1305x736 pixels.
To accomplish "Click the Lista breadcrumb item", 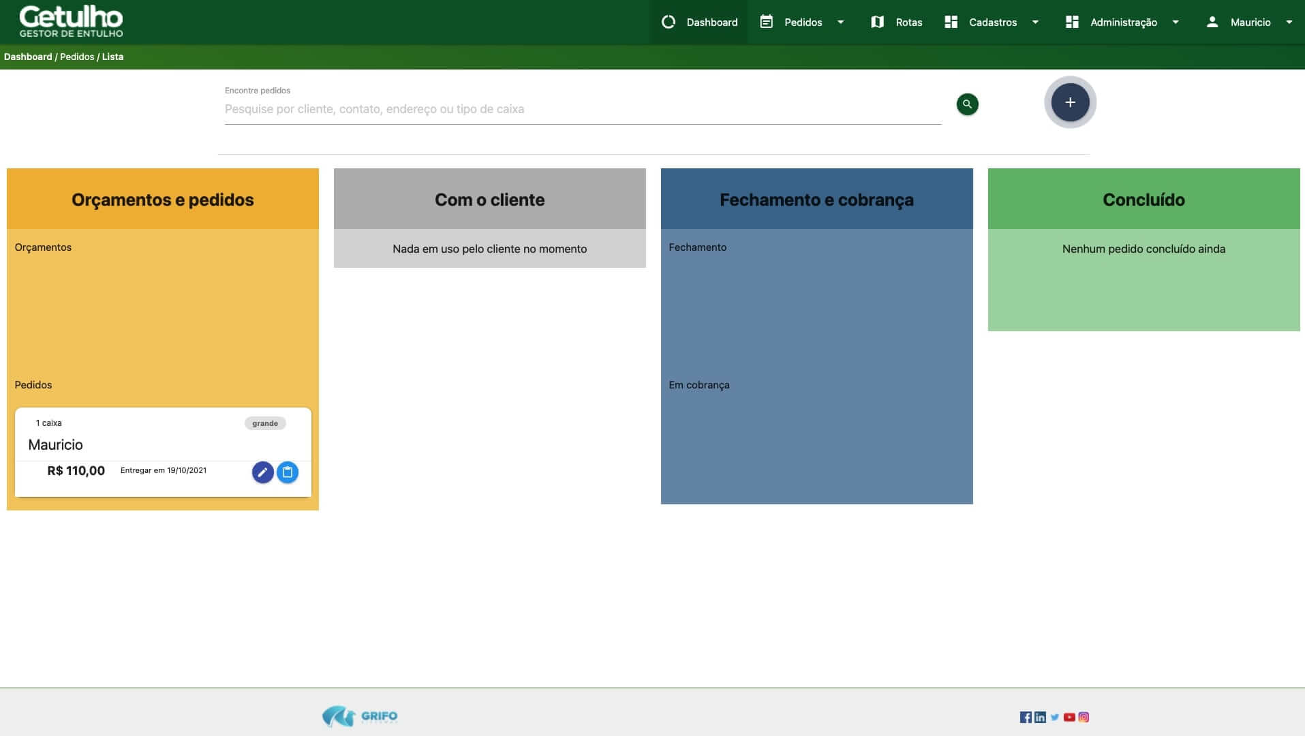I will tap(112, 57).
